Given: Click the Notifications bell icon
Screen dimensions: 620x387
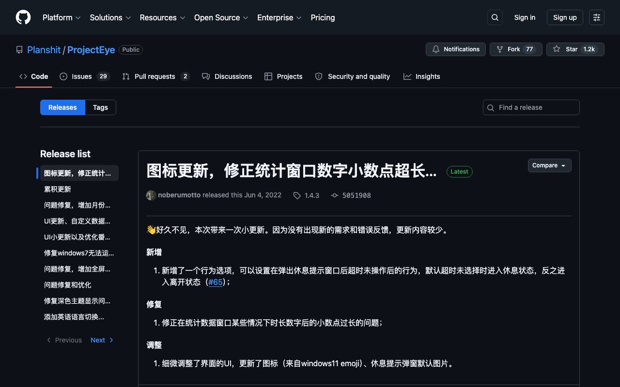Looking at the screenshot, I should pos(436,49).
